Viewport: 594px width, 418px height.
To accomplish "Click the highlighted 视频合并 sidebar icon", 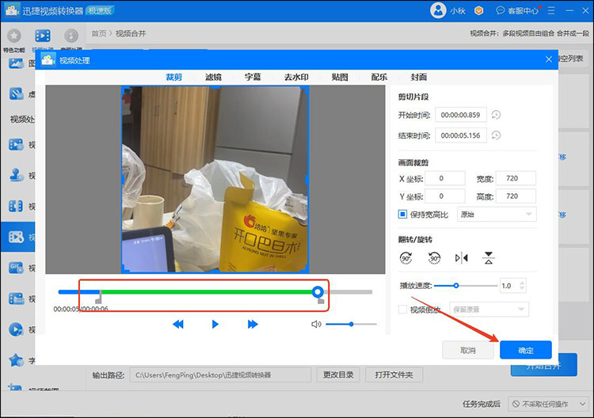I will pyautogui.click(x=16, y=237).
